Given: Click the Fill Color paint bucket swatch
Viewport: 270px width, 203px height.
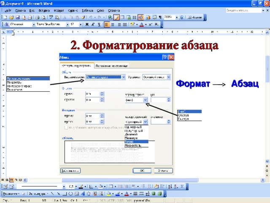Looking at the screenshot, I should pyautogui.click(x=108, y=194).
